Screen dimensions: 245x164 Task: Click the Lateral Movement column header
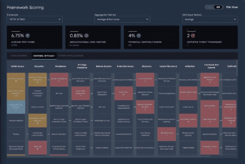[x=168, y=66]
